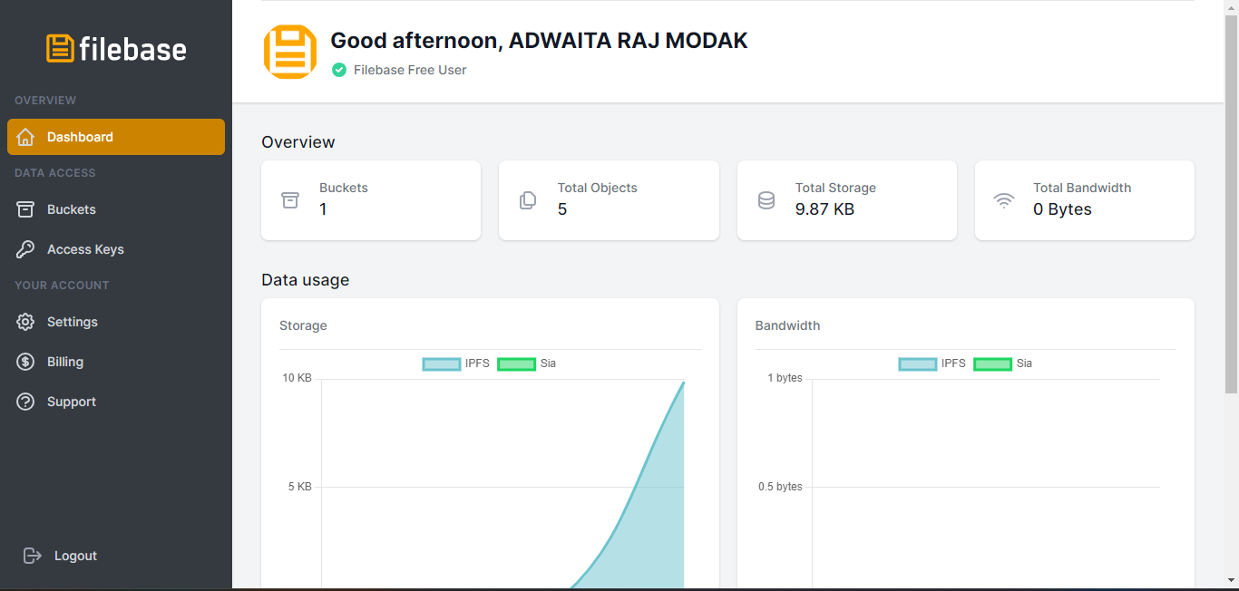Open Settings from the sidebar

point(116,322)
